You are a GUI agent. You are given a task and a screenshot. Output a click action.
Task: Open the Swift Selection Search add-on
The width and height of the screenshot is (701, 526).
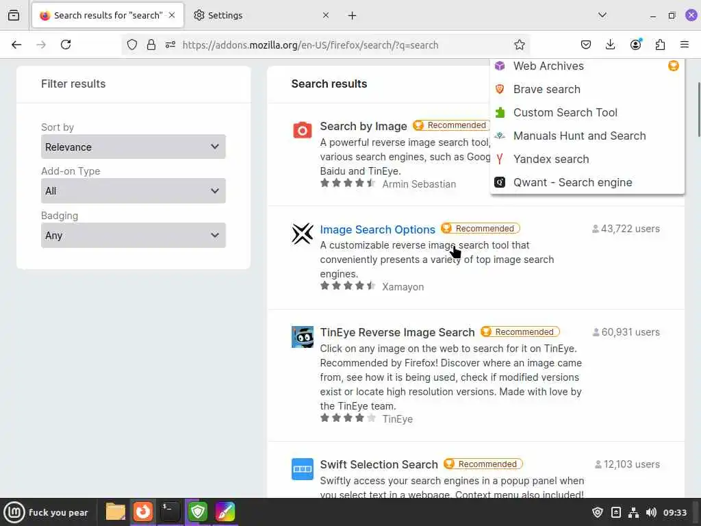(379, 464)
